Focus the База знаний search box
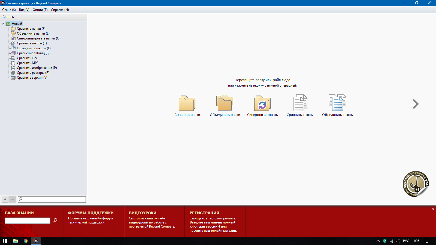This screenshot has height=245, width=436. 28,220
